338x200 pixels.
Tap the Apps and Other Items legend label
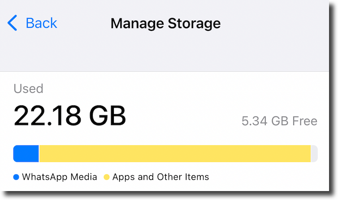click(x=160, y=177)
